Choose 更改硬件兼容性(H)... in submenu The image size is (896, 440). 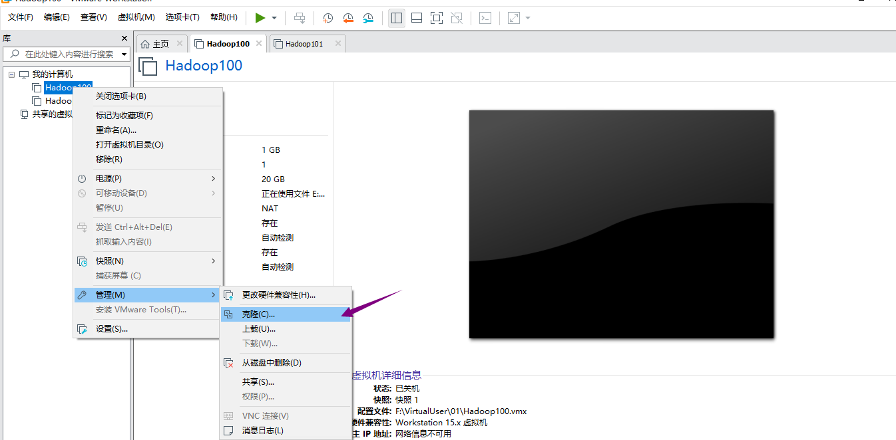point(286,295)
